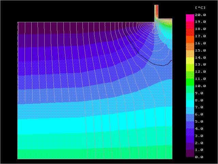Click the 12.0 legend value

click(x=200, y=72)
